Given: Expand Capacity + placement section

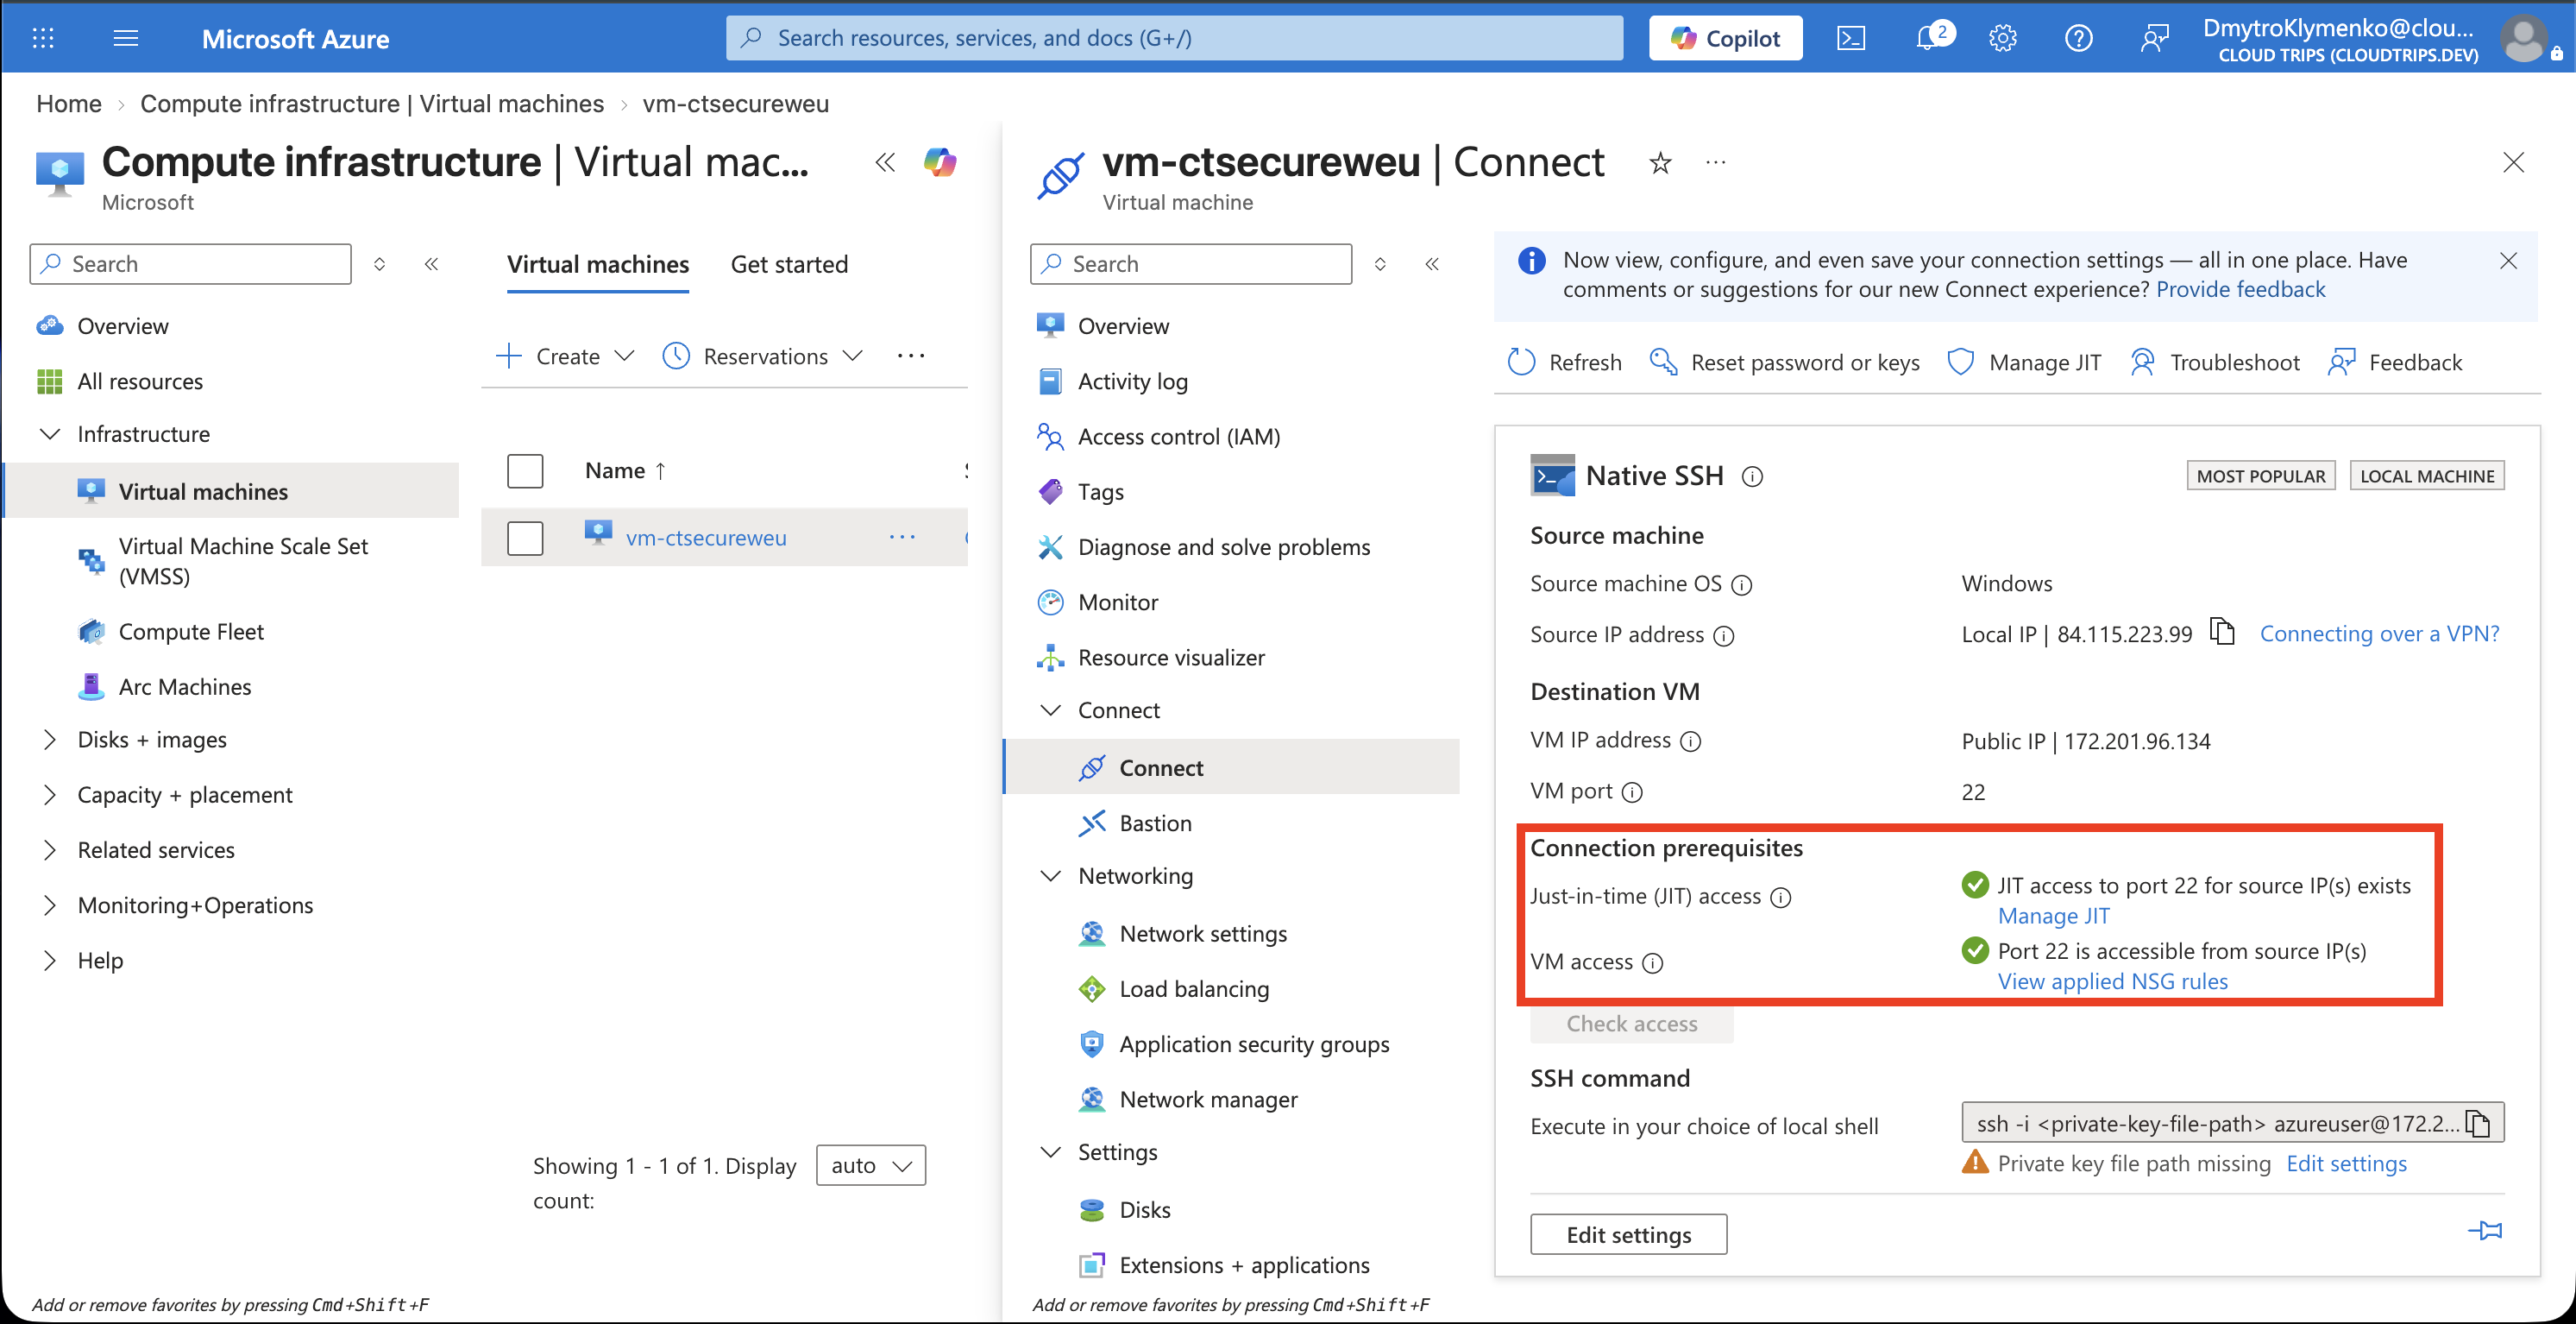Looking at the screenshot, I should [x=49, y=795].
